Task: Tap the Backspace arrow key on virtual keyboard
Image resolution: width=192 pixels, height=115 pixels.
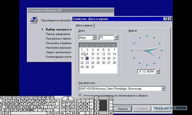Action: point(57,101)
